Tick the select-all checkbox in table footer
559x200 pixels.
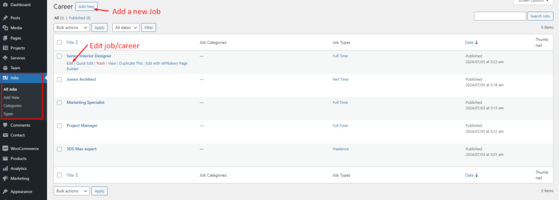point(60,175)
